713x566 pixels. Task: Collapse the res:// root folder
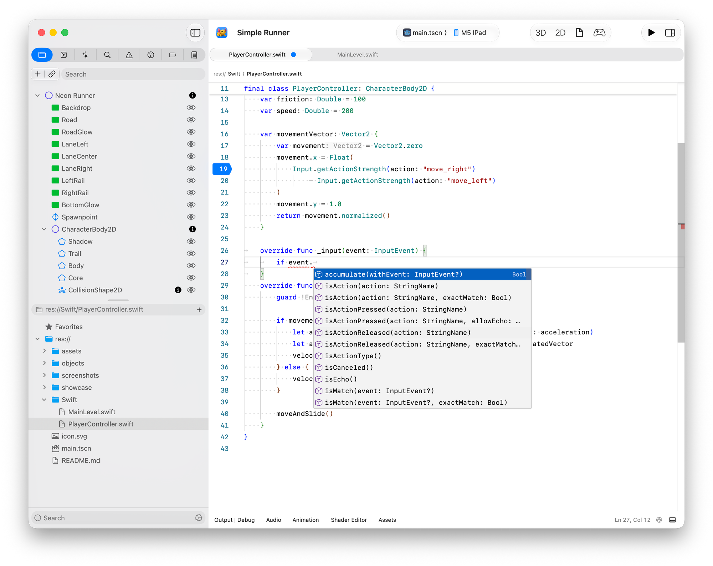[x=37, y=339]
